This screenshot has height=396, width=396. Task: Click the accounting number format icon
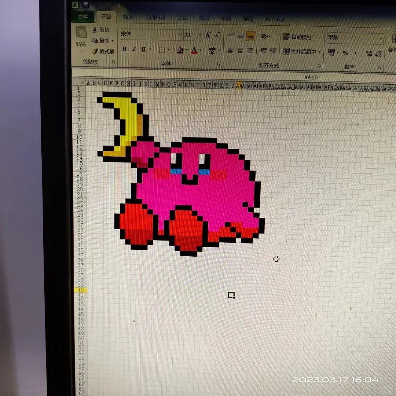(x=331, y=52)
